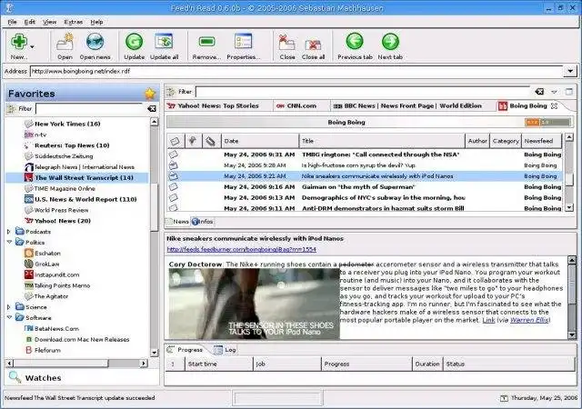Switch to the Log tab
The width and height of the screenshot is (582, 409).
225,350
